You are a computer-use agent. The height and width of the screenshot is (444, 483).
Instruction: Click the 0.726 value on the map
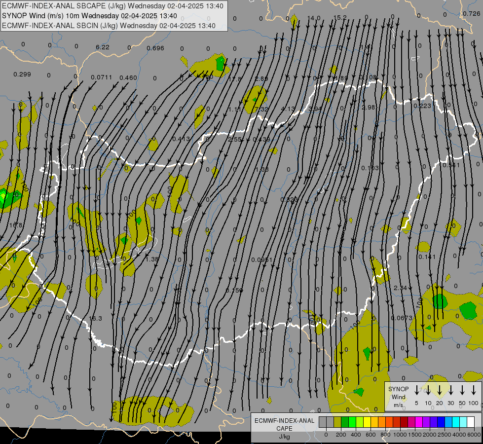pyautogui.click(x=472, y=13)
